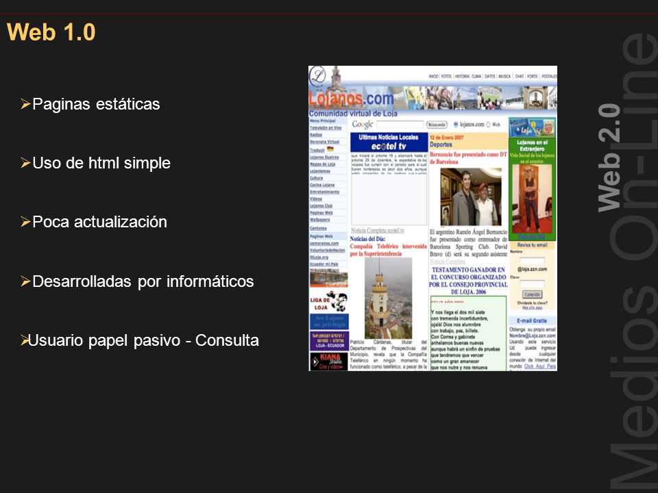Open the Click Aquí Para email link

click(x=540, y=366)
